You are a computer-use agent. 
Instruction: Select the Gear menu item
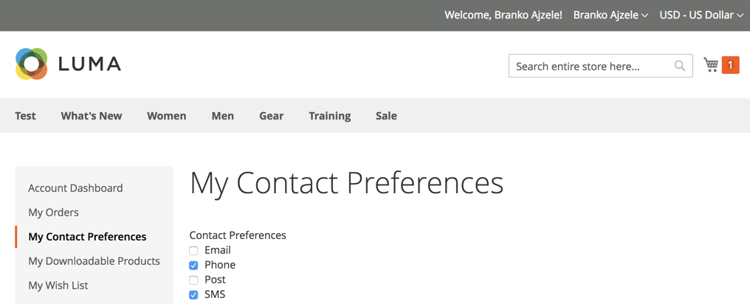[271, 116]
